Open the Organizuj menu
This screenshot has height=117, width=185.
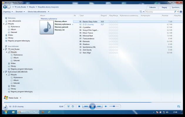tap(8, 12)
